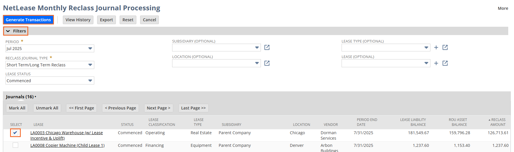
Task: Click the Arbon Buildings vendor cell
Action: (330, 148)
